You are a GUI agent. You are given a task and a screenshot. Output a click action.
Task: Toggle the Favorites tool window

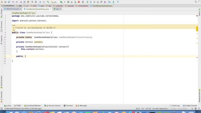(1, 97)
